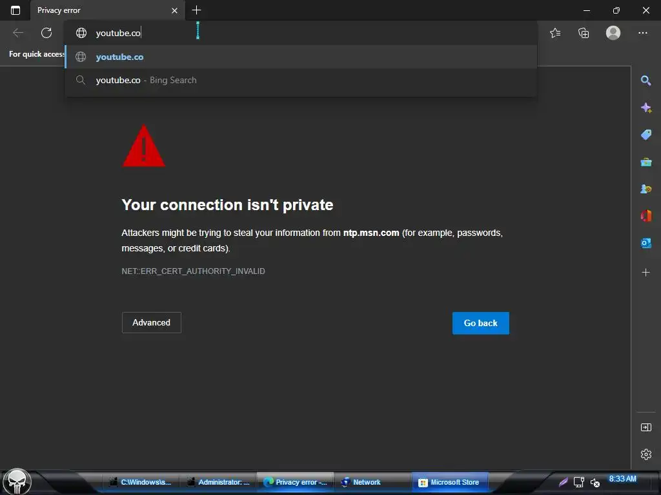This screenshot has height=495, width=661.
Task: Open the user profile avatar
Action: tap(613, 33)
